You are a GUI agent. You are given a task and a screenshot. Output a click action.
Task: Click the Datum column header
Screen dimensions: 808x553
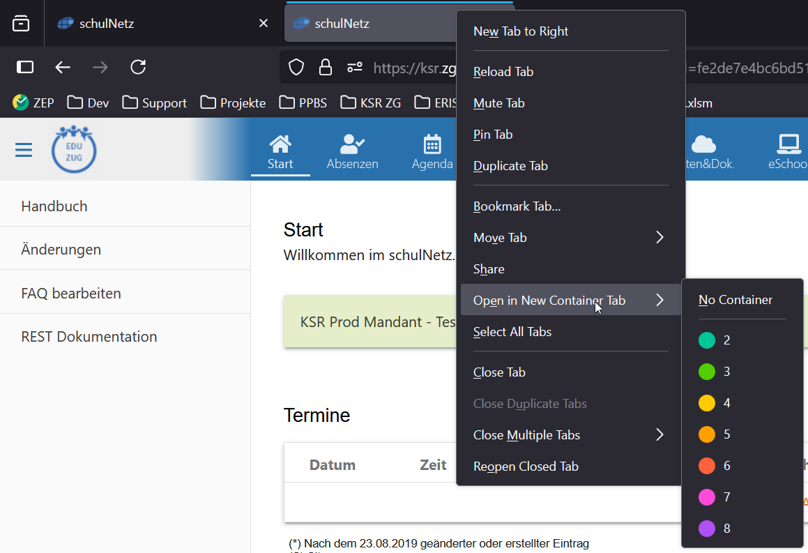tap(333, 465)
